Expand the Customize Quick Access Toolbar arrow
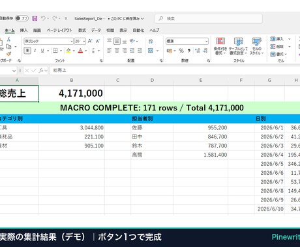This screenshot has width=300, height=247. tap(66, 19)
